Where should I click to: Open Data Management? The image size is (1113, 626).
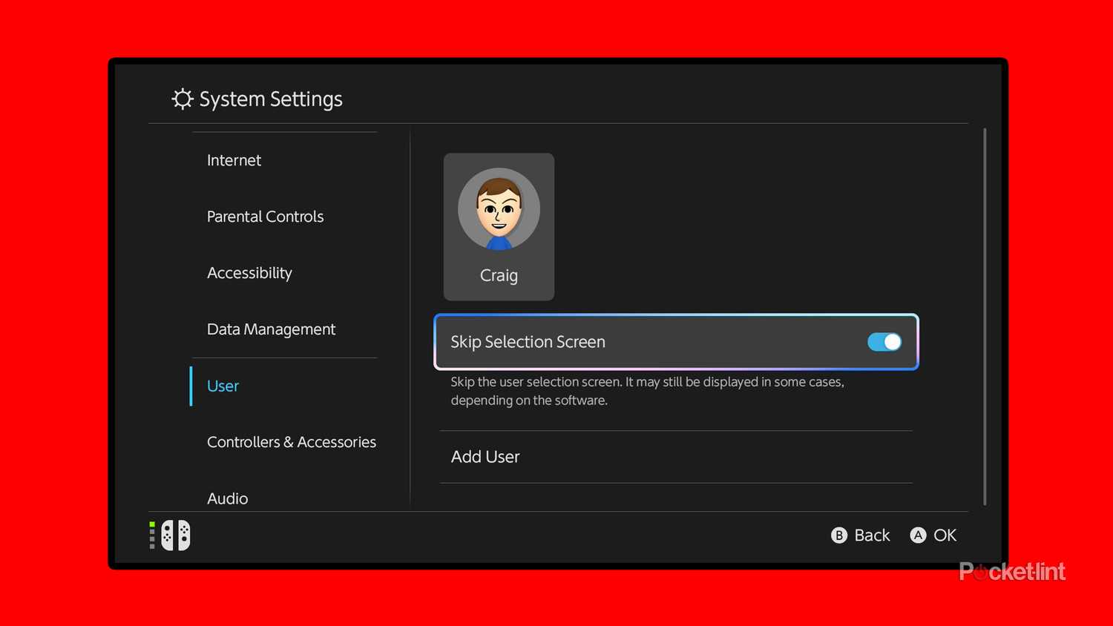[271, 329]
